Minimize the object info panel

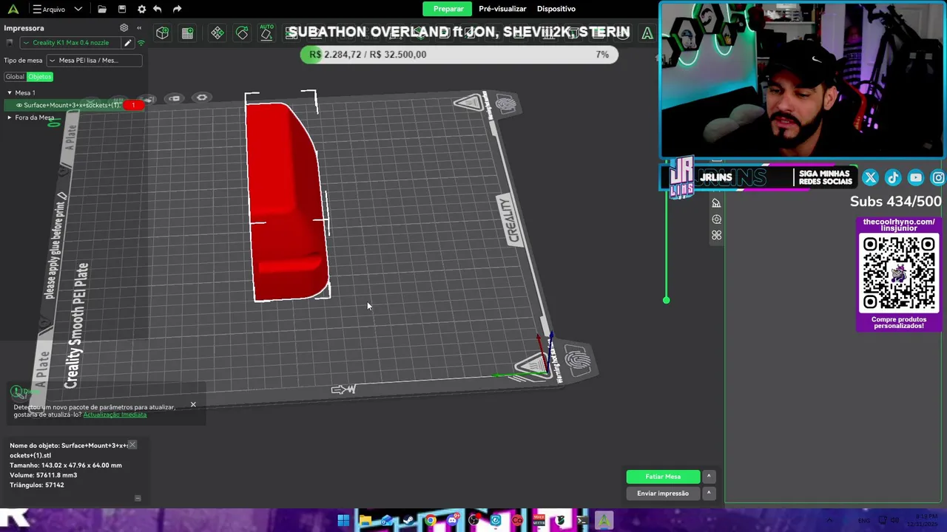click(138, 498)
